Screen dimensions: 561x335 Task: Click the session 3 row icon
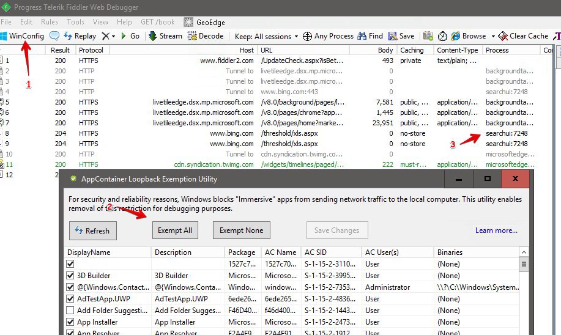coord(1,81)
